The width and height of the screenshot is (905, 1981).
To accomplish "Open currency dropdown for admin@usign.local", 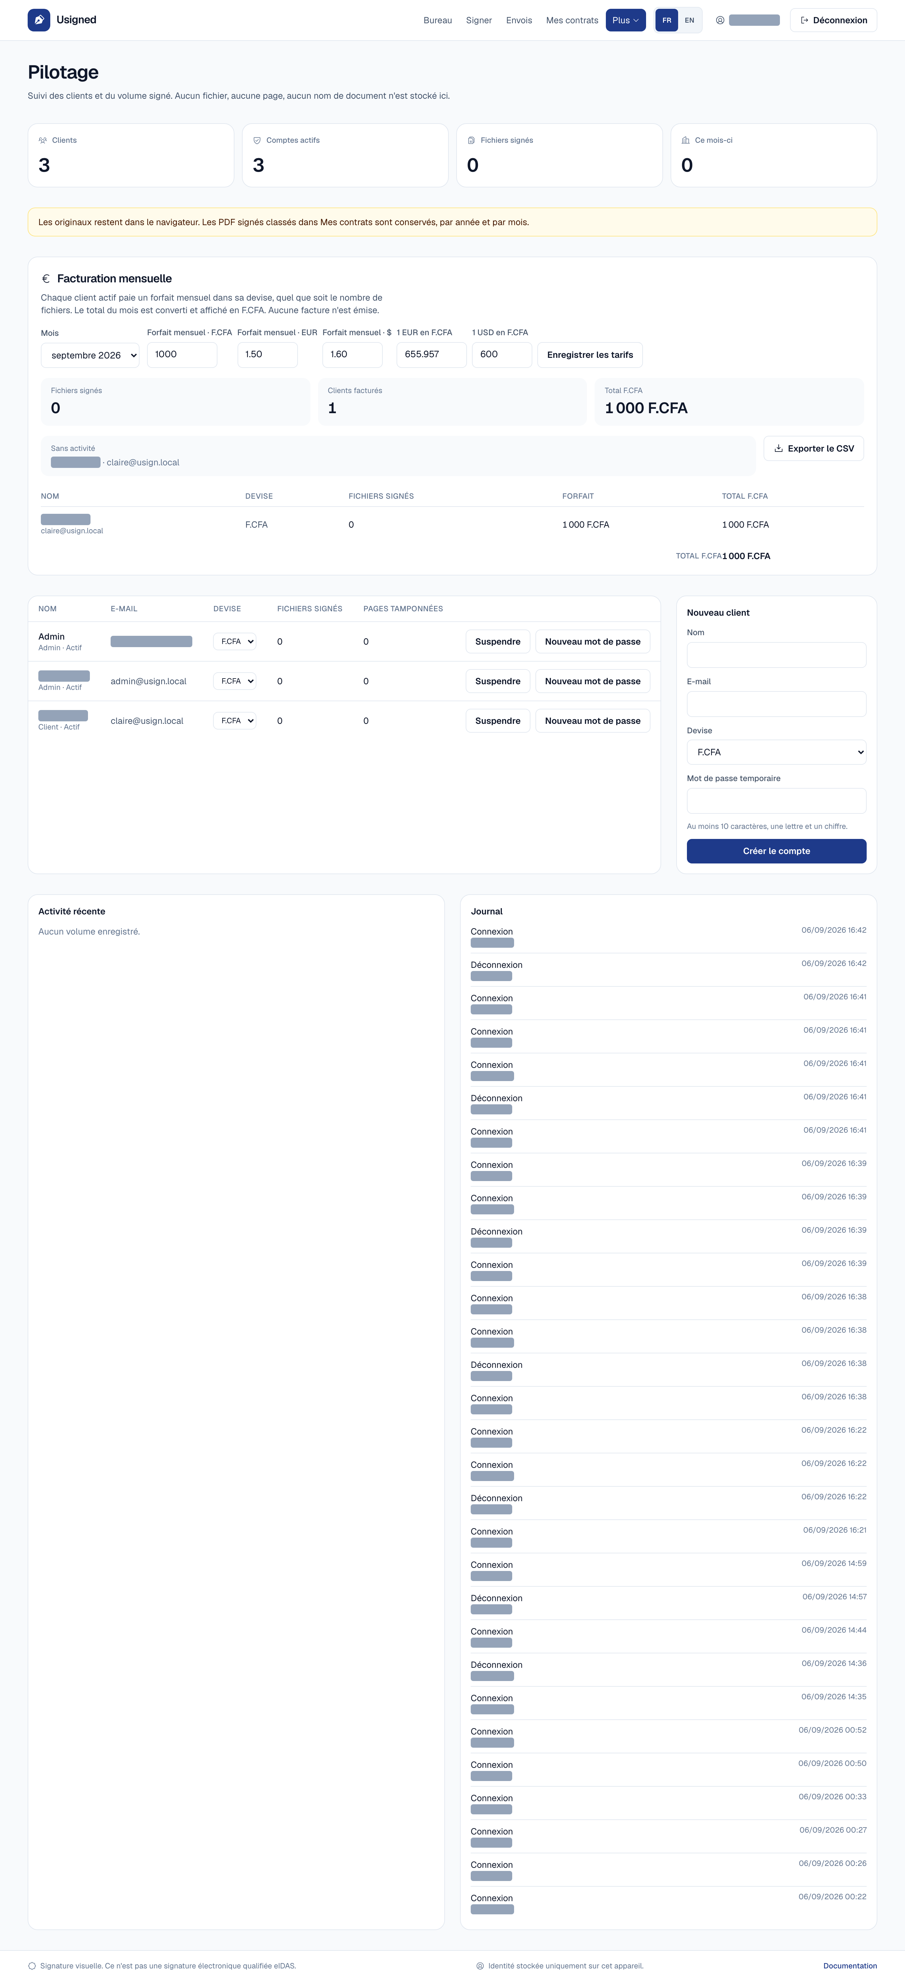I will click(235, 681).
